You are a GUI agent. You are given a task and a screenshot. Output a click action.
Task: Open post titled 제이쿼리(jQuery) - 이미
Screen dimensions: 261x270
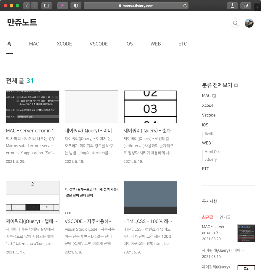pyautogui.click(x=90, y=131)
